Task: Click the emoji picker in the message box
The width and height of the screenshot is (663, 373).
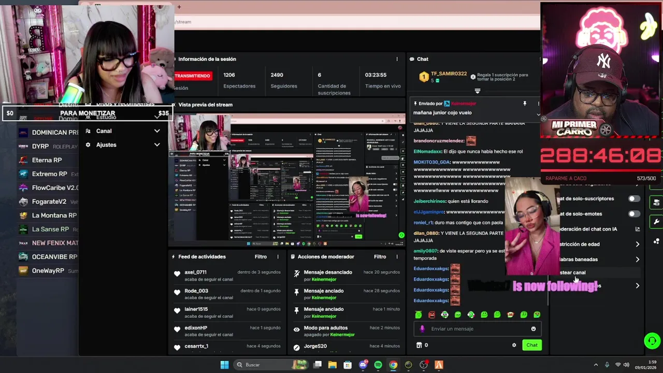Action: tap(533, 328)
